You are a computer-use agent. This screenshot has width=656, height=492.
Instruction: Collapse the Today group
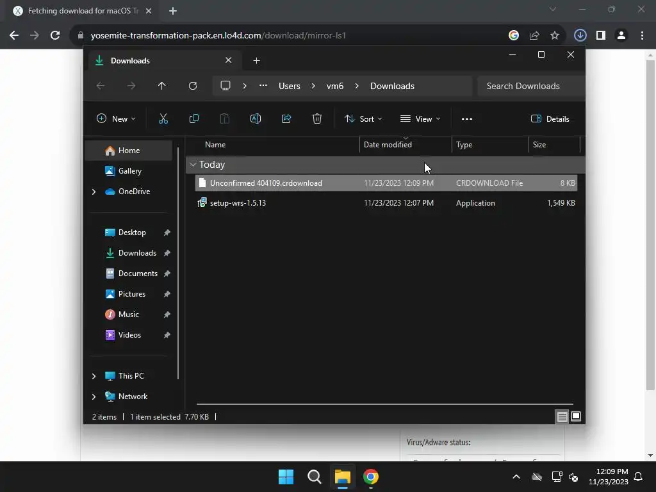tap(193, 165)
